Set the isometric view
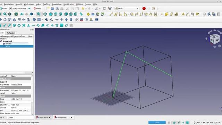This screenshot has height=125, width=222. pos(45,14)
